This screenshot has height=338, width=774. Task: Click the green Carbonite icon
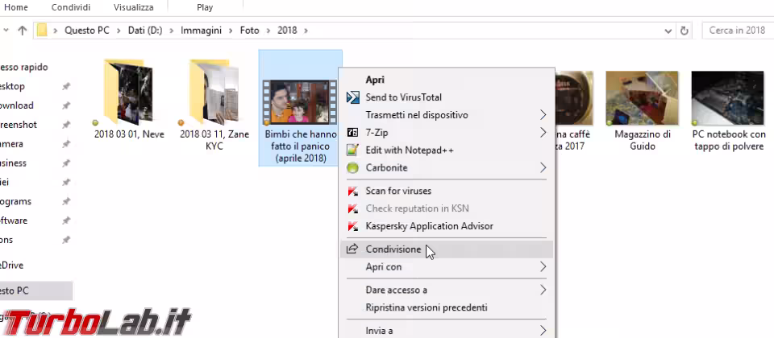352,168
